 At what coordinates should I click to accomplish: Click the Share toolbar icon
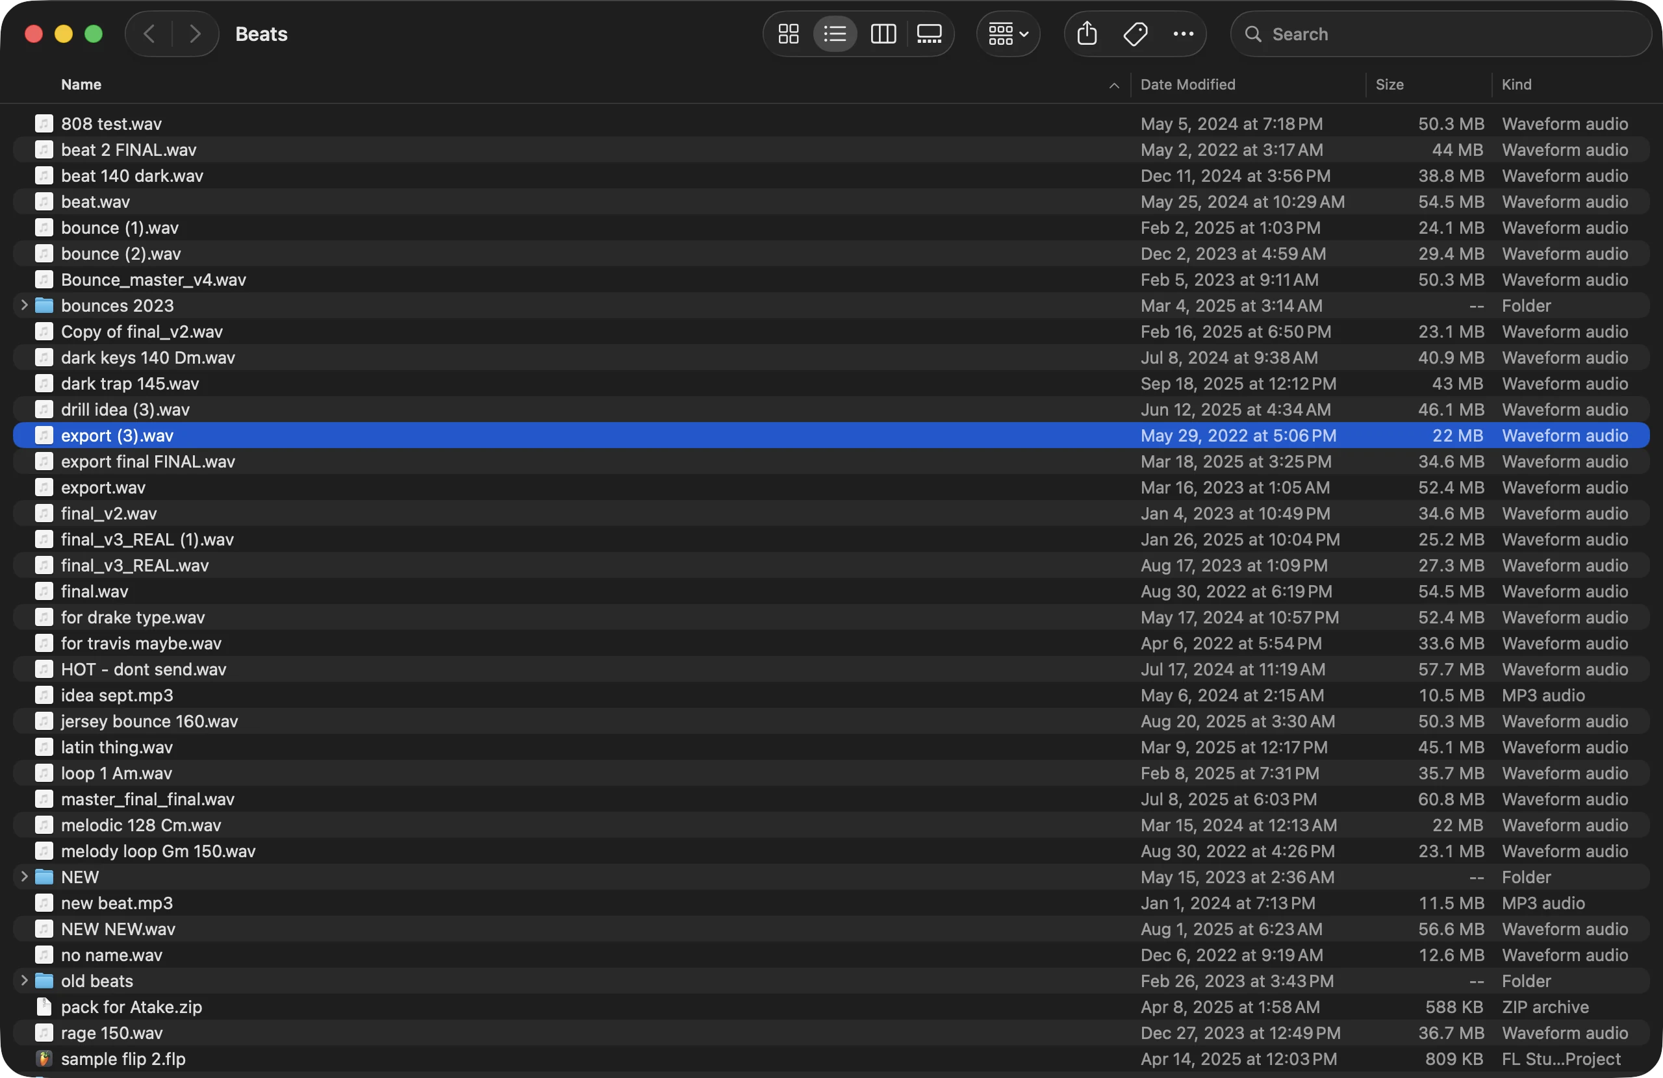[1087, 34]
